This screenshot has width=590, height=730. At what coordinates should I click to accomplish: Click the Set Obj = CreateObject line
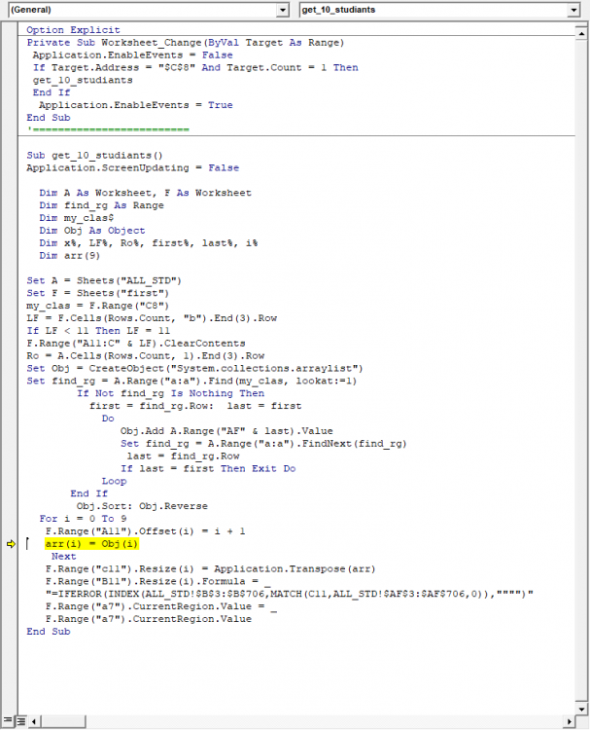tap(194, 368)
